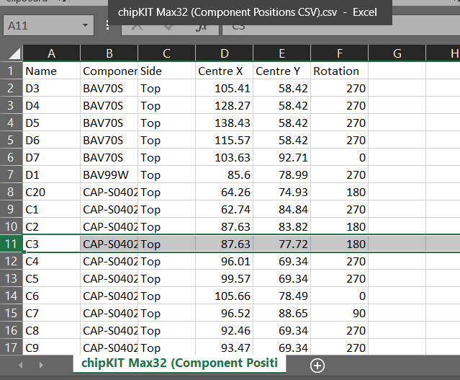Click the Select All corner triangle
Image resolution: width=460 pixels, height=380 pixels.
[x=12, y=53]
